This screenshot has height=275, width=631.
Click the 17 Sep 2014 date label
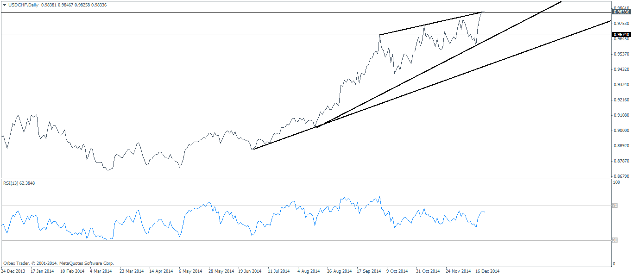coord(369,271)
